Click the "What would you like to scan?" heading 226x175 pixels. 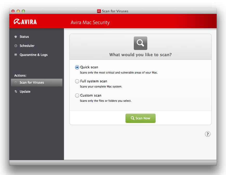[x=140, y=55]
